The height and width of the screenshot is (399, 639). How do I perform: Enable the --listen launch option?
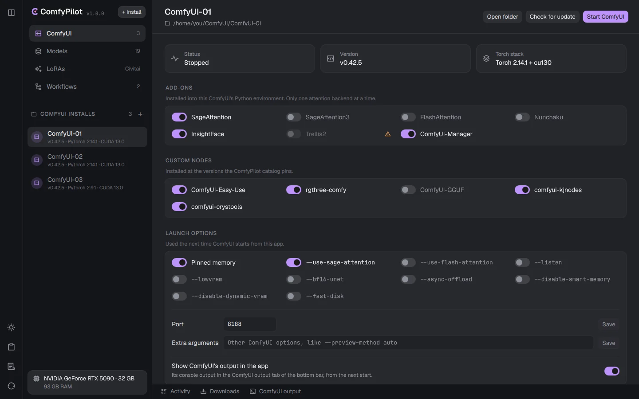tap(522, 262)
